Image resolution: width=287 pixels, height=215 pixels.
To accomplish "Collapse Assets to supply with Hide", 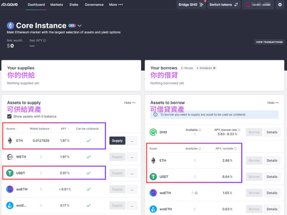I will [130, 103].
